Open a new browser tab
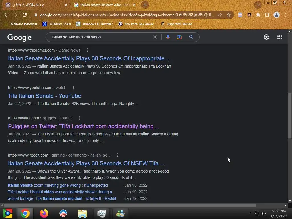The width and height of the screenshot is (292, 219). coord(145,5)
